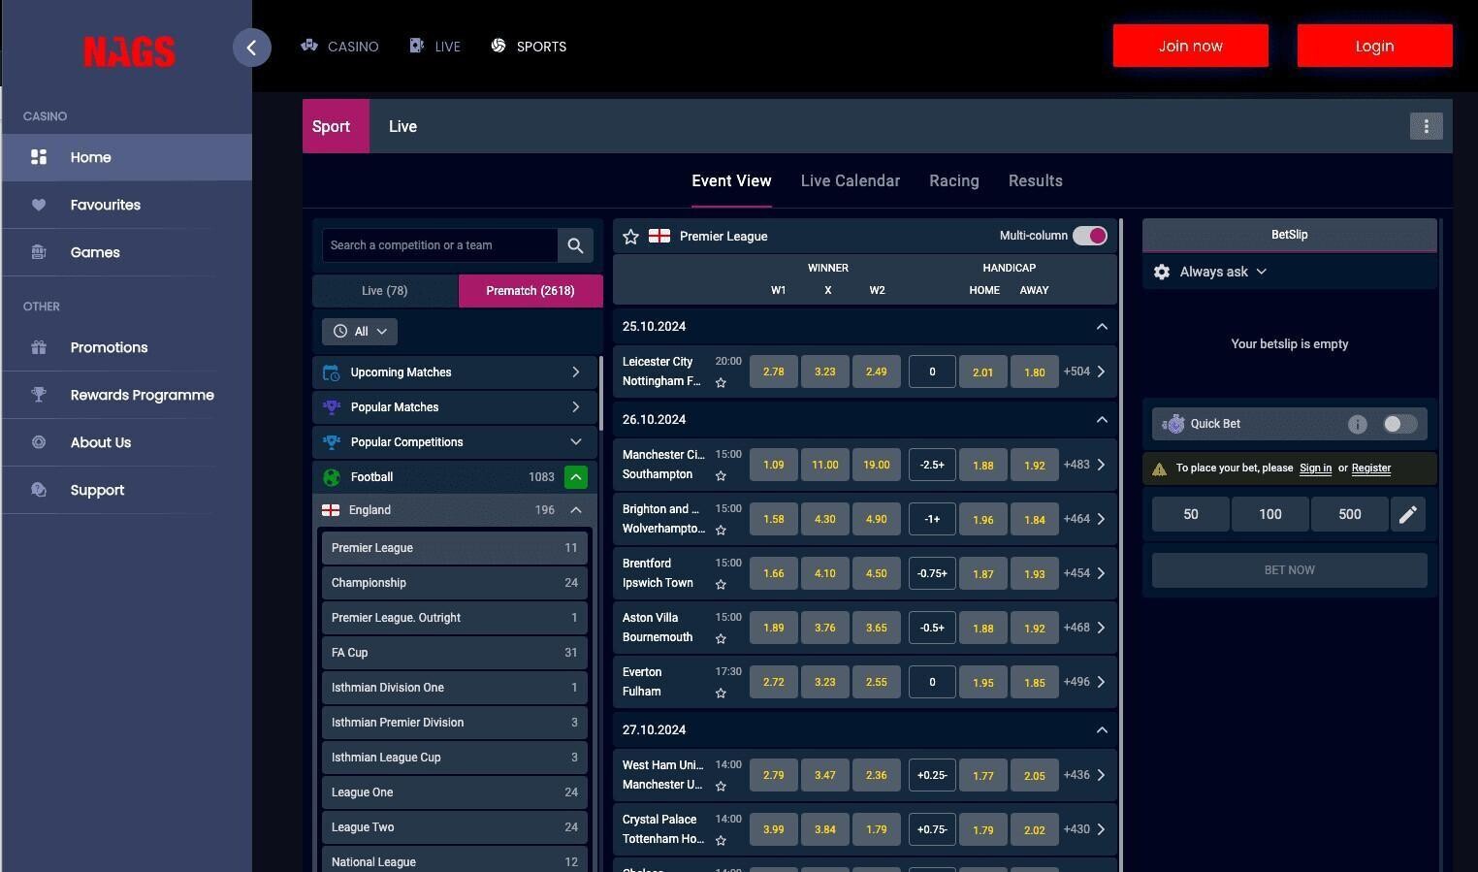The image size is (1478, 872).
Task: Open Rewards Programme trophy item
Action: (127, 395)
